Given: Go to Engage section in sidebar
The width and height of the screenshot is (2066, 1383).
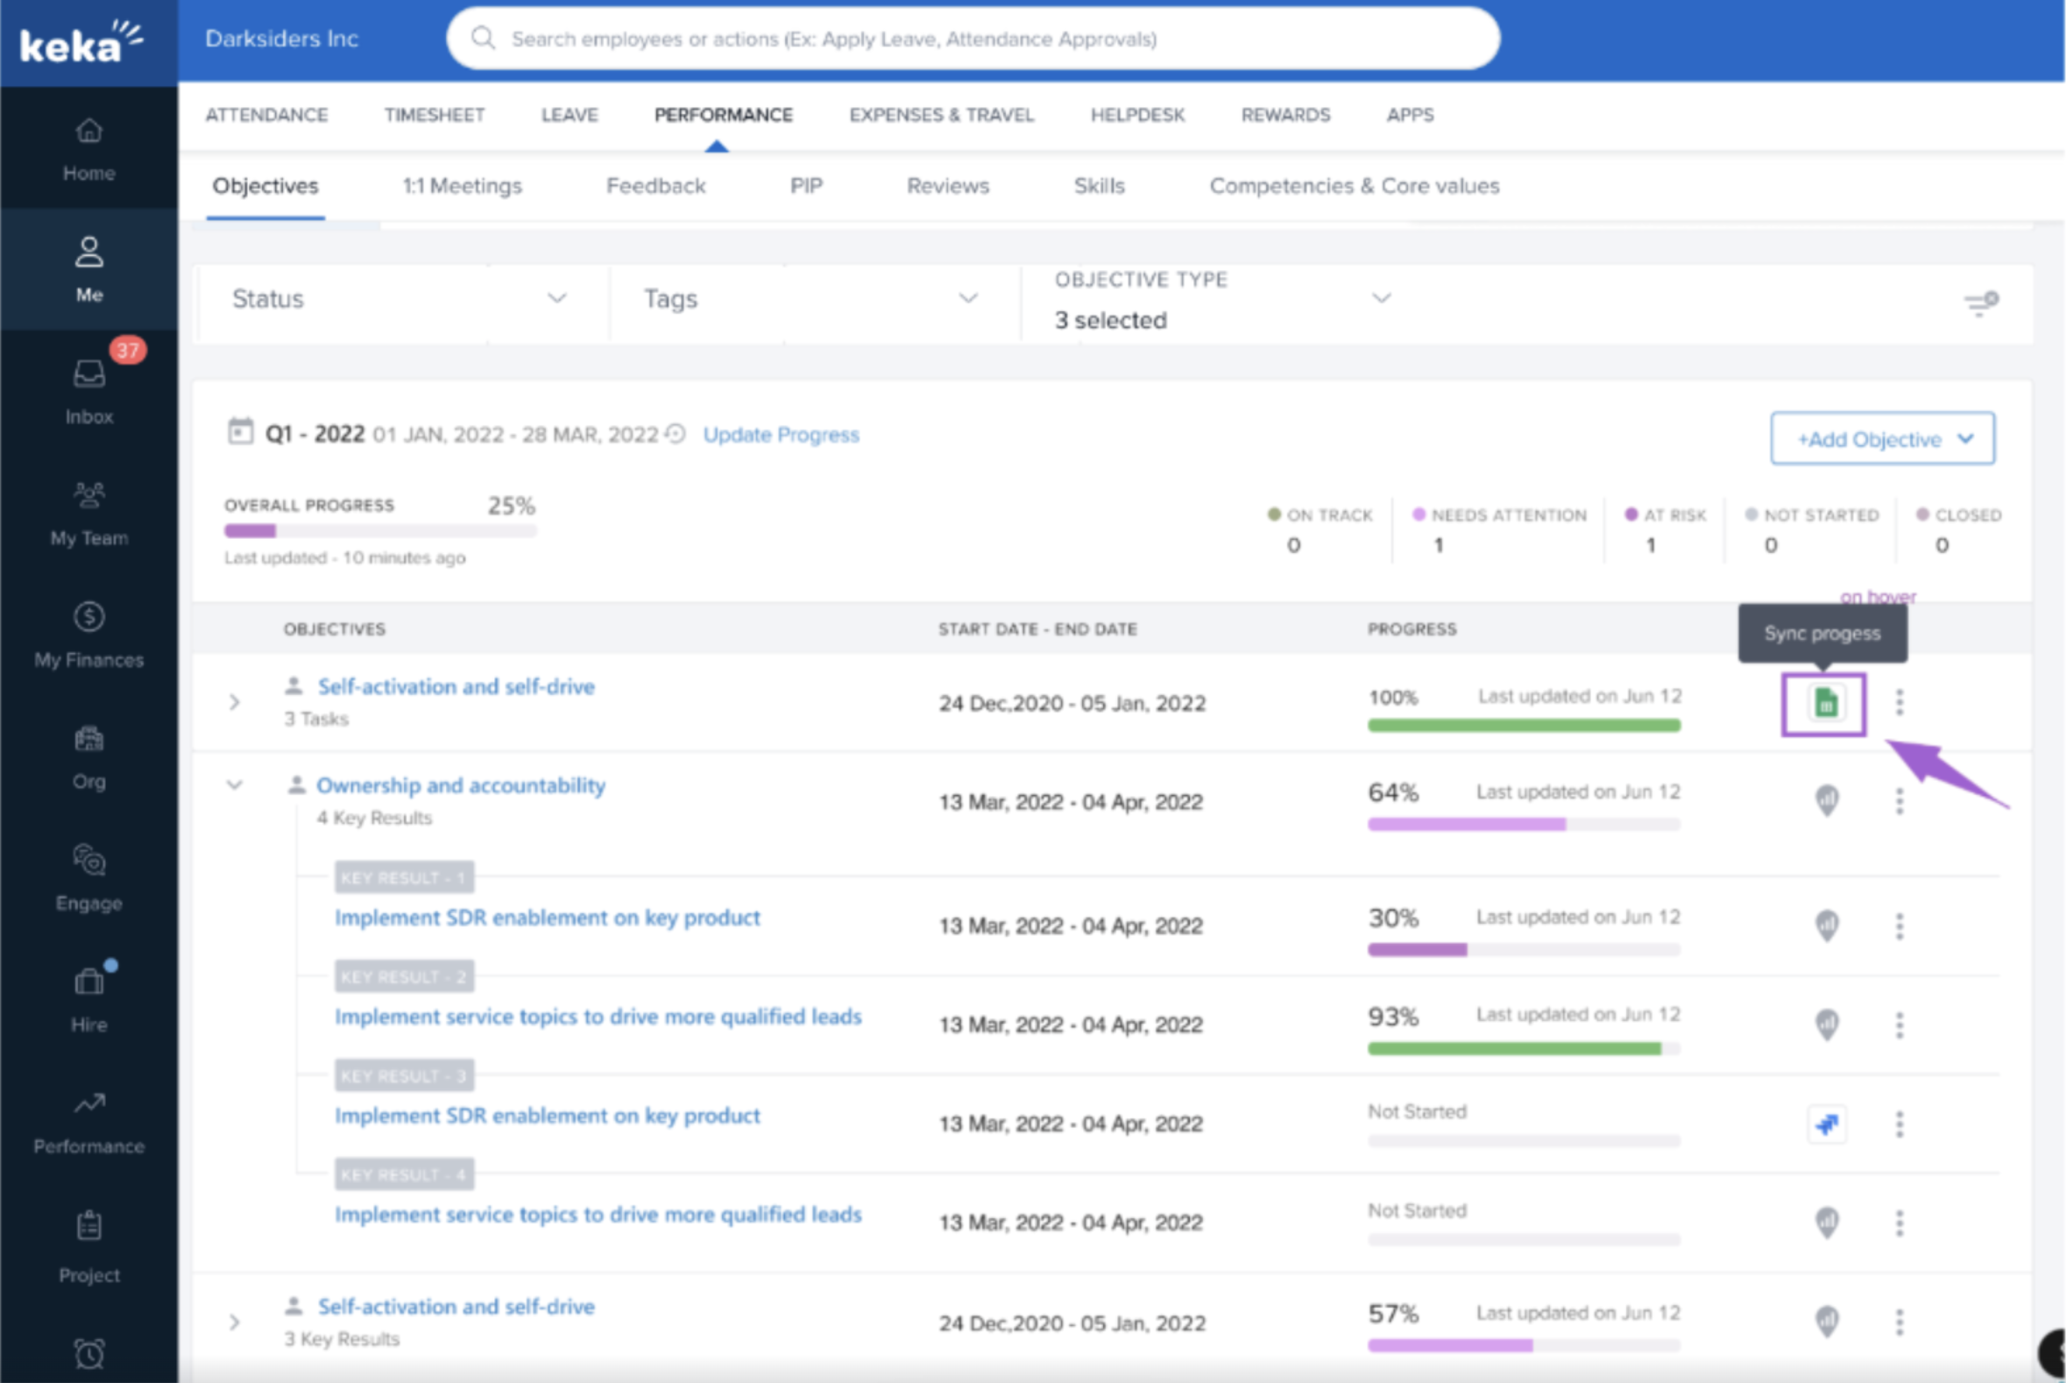Looking at the screenshot, I should (x=89, y=877).
